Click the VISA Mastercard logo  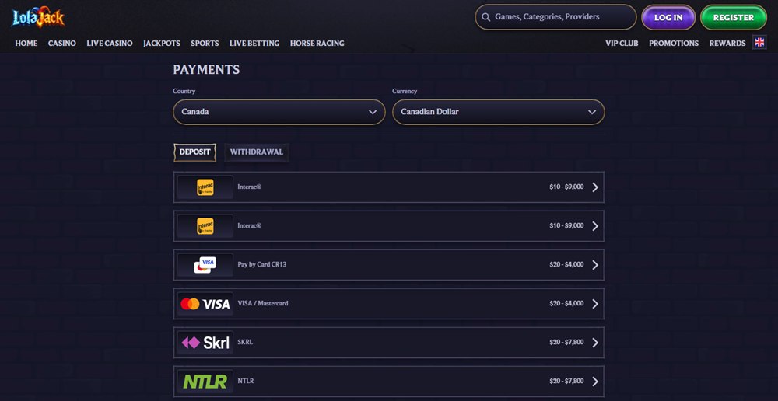[205, 304]
